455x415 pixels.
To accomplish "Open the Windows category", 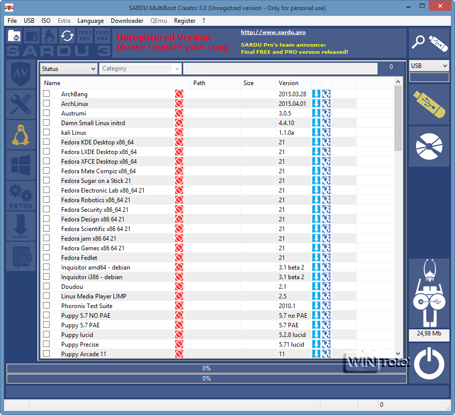I will click(x=21, y=165).
